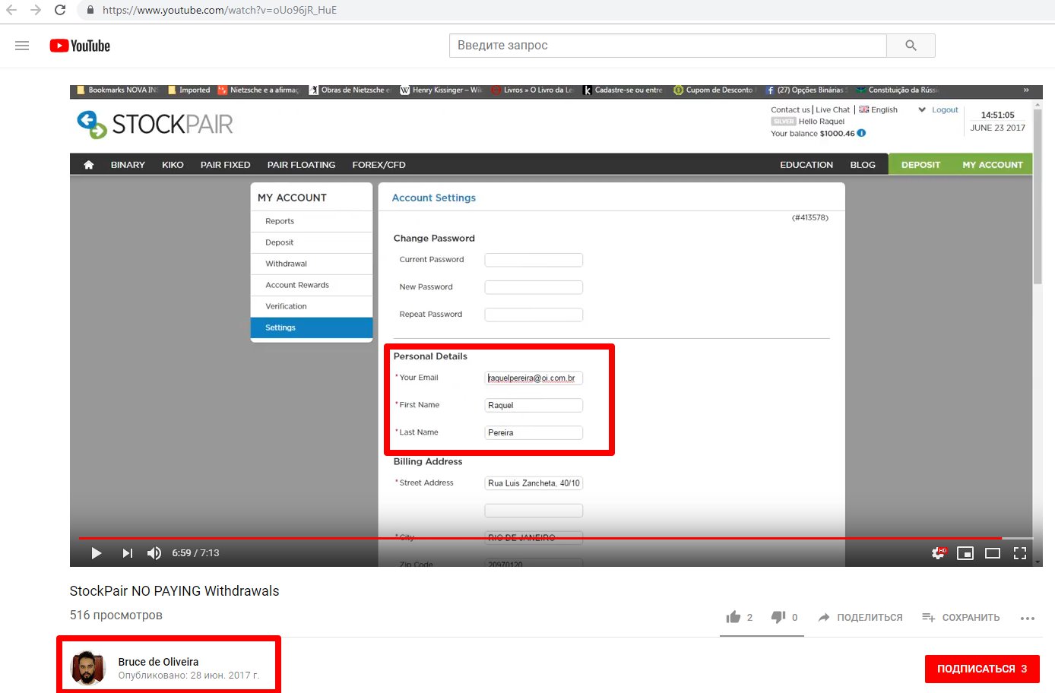Go to YouTube home via logo
Image resolution: width=1055 pixels, height=693 pixels.
click(x=80, y=46)
